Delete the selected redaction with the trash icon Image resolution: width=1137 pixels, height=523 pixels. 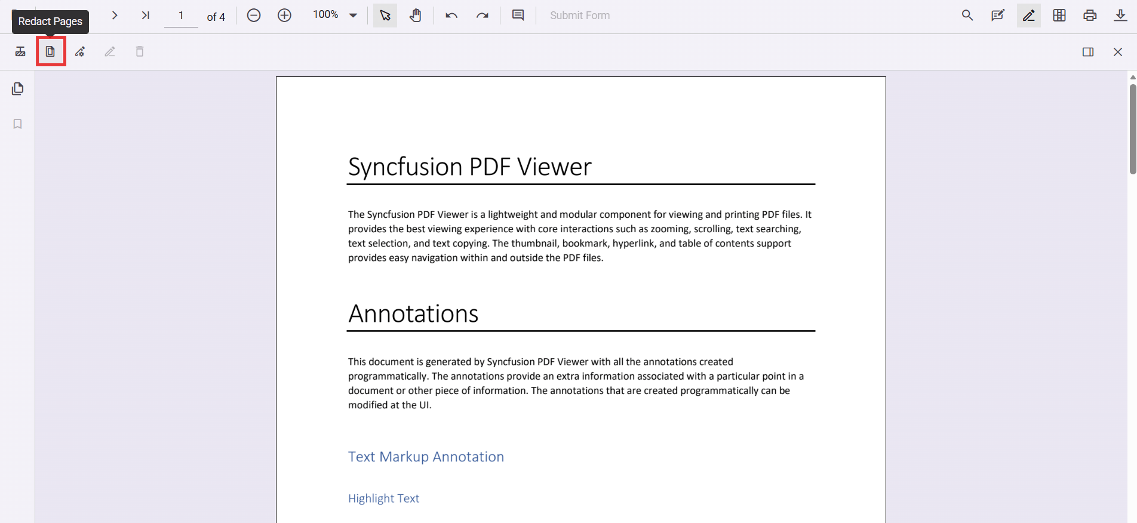(140, 52)
